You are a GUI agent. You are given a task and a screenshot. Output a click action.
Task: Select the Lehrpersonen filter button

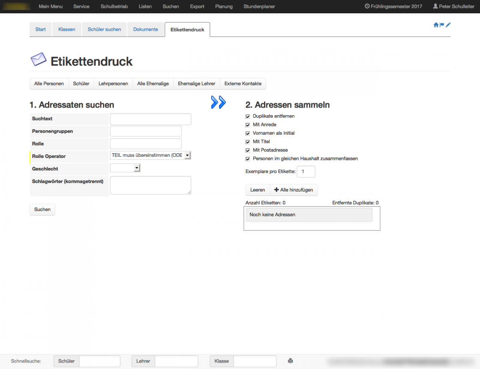113,84
